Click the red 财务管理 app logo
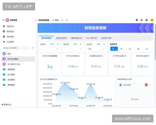156x125 pixels. pos(7,20)
